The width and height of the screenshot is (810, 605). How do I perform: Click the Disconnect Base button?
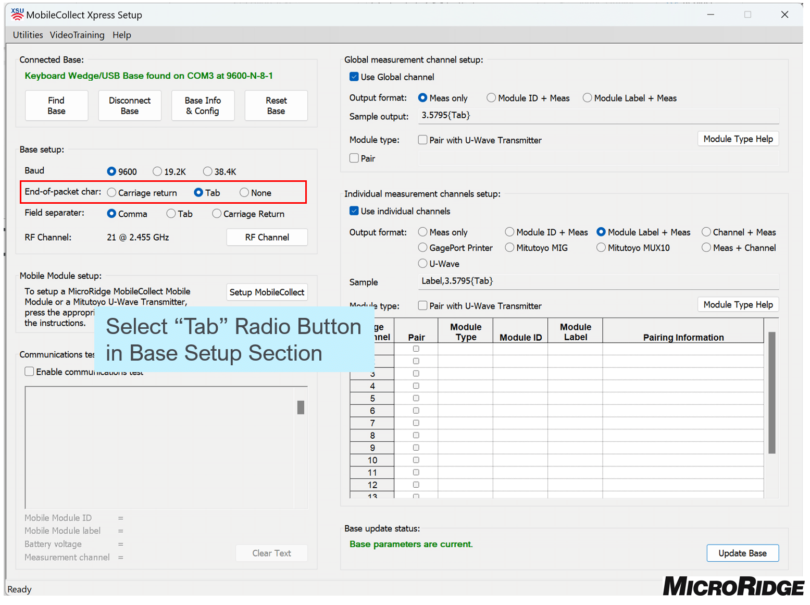[130, 105]
